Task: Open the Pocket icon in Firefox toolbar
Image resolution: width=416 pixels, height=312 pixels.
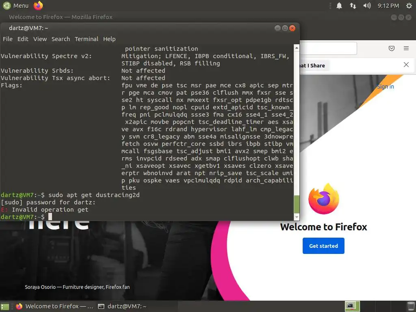Action: [392, 48]
